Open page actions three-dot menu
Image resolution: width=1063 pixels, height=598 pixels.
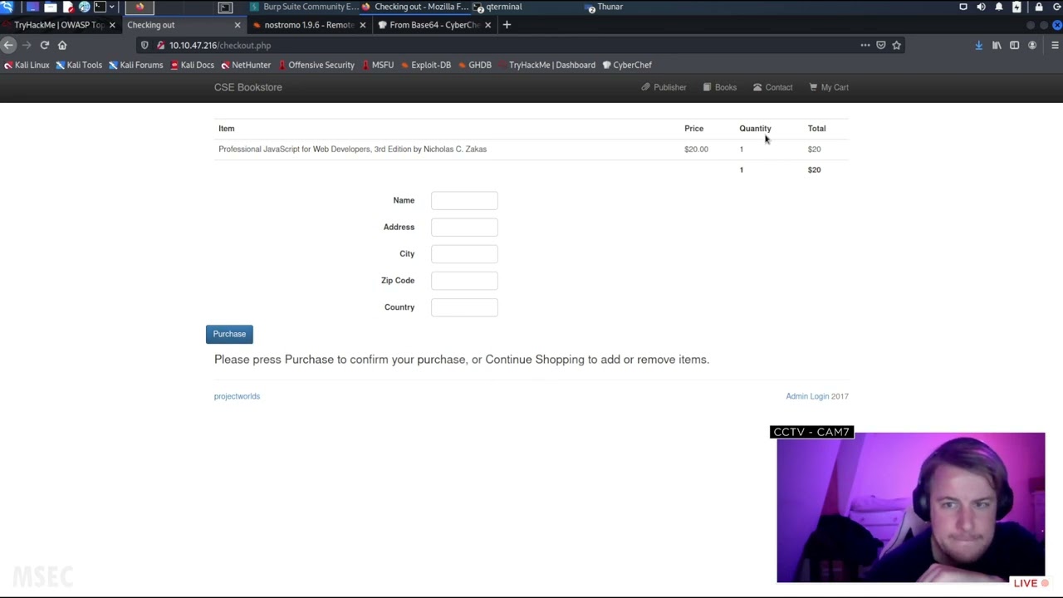[865, 46]
